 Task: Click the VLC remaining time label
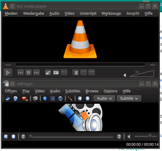pos(153,65)
